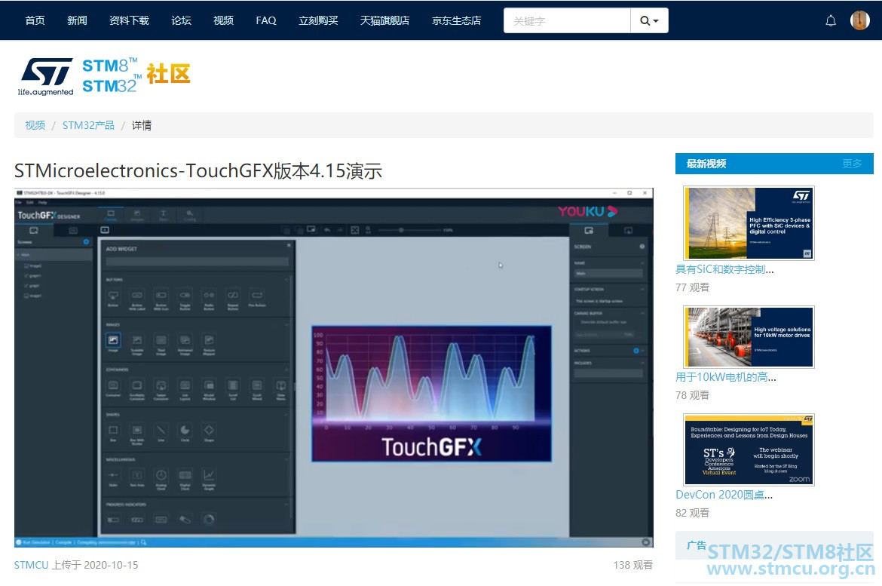Screen dimensions: 882x586
Task: Open the DevCon Roundtable video thumbnail
Action: point(749,449)
